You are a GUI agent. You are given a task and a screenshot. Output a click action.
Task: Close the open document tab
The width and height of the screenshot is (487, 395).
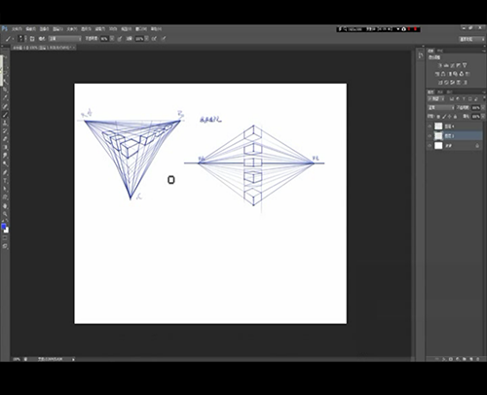(x=74, y=48)
